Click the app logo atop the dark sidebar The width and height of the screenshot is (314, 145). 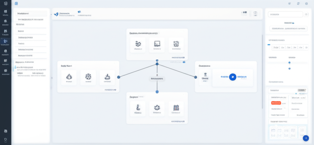(6, 4)
